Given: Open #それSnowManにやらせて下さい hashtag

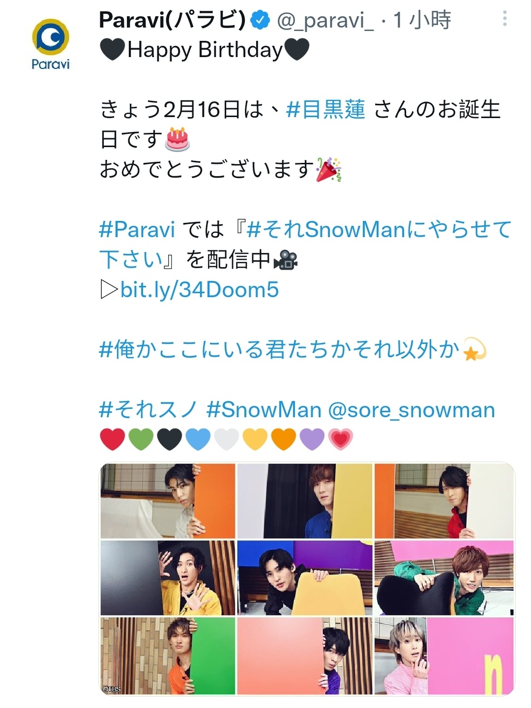Looking at the screenshot, I should pos(305,245).
